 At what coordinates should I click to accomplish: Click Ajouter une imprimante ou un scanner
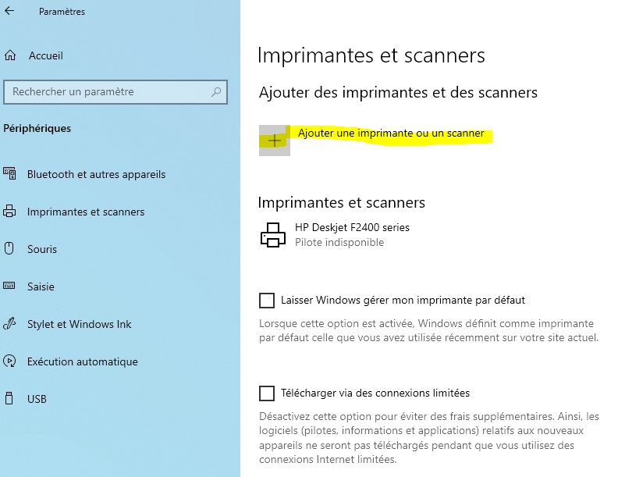(391, 133)
